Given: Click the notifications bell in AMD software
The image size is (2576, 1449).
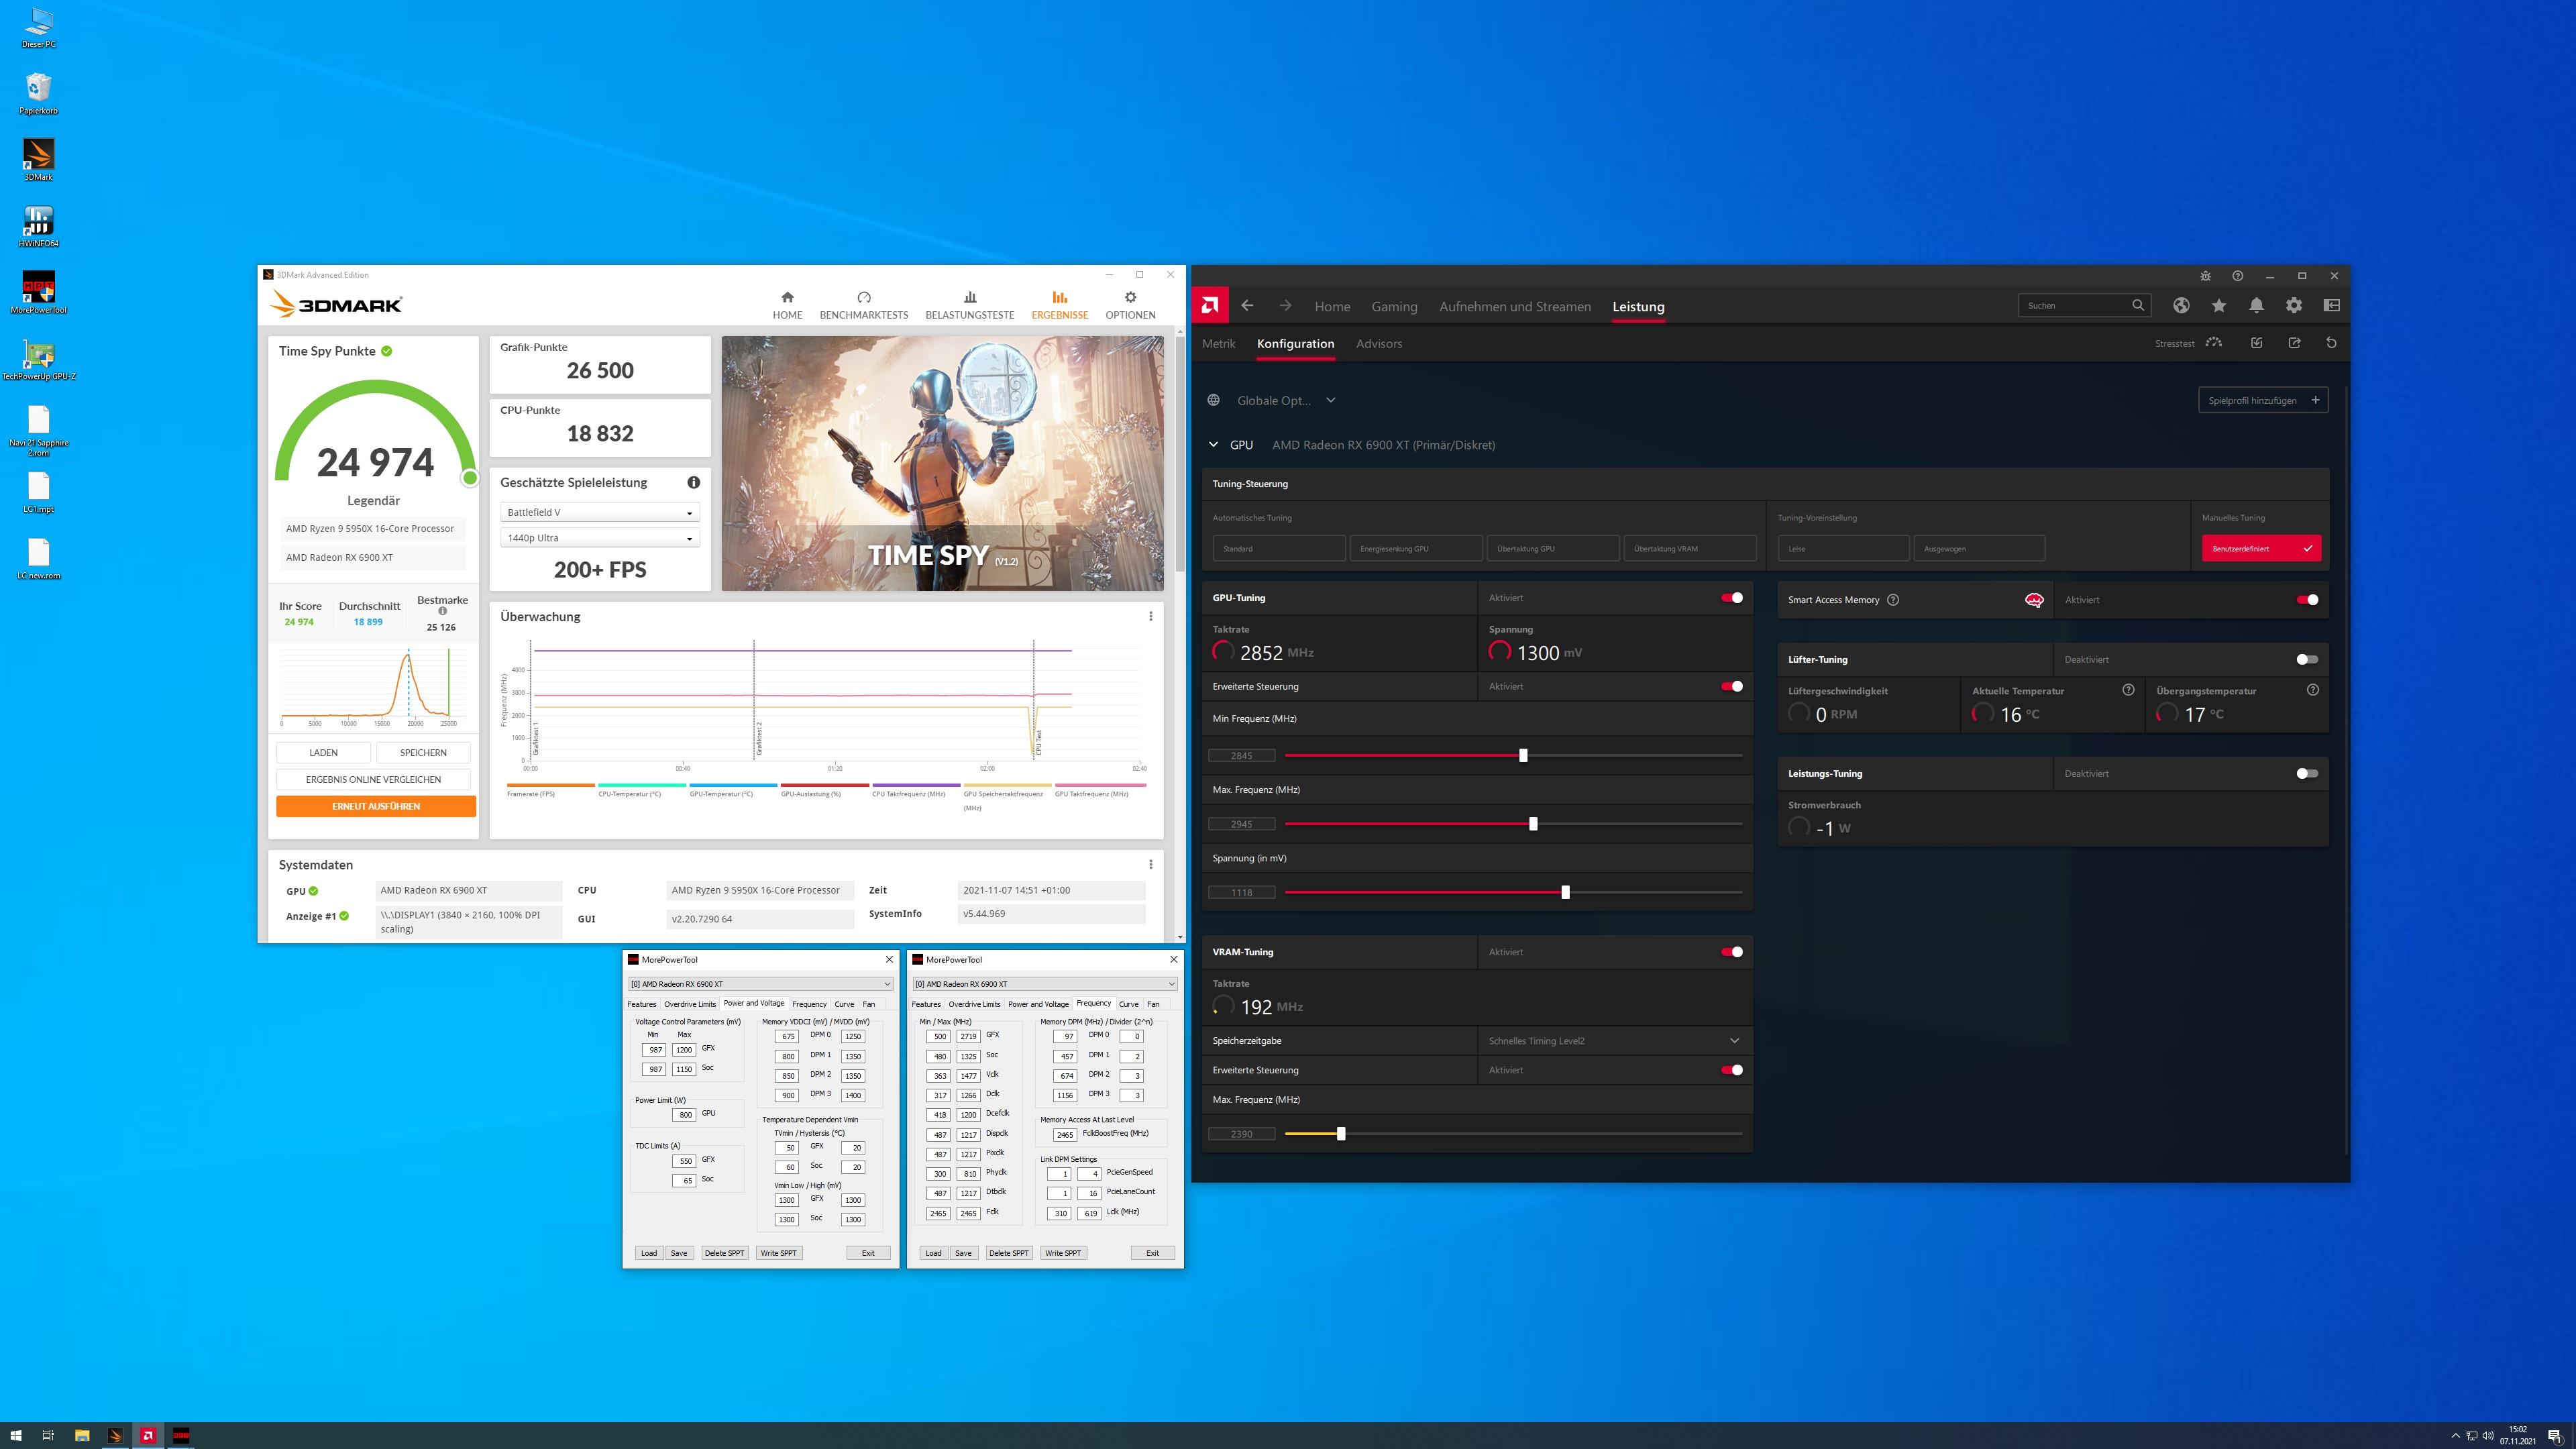Looking at the screenshot, I should pyautogui.click(x=2256, y=306).
